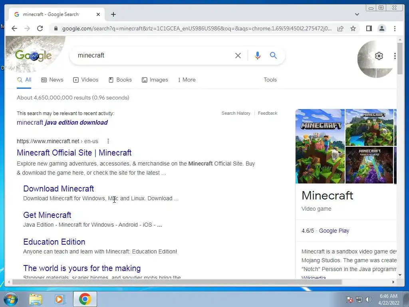
Task: Click the Caves & Cliffs thumbnail image
Action: [x=369, y=165]
